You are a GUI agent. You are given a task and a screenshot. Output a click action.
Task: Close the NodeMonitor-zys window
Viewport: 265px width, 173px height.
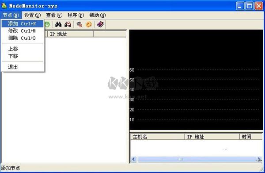pos(259,6)
